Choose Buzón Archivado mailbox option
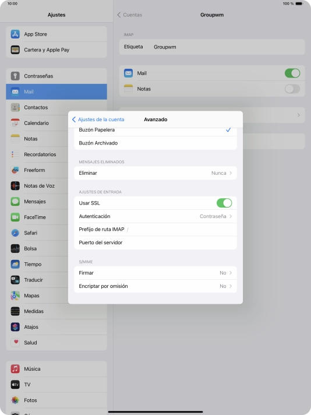Screen dimensions: 311x415 pos(155,143)
